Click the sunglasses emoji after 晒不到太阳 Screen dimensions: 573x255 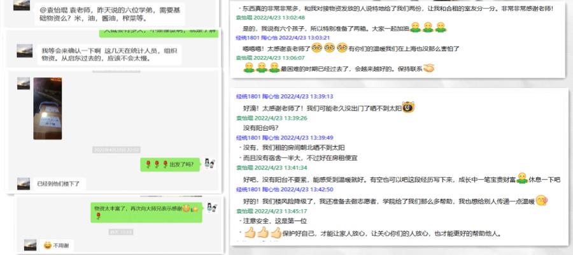(x=408, y=108)
